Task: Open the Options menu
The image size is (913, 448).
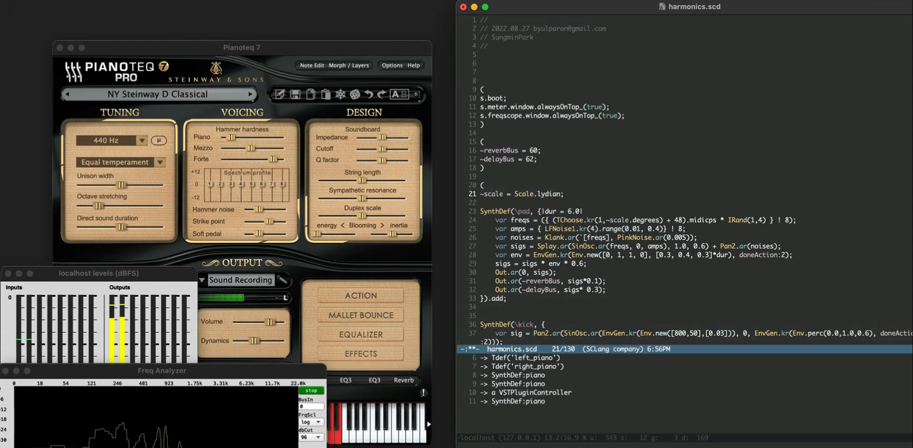Action: tap(392, 66)
